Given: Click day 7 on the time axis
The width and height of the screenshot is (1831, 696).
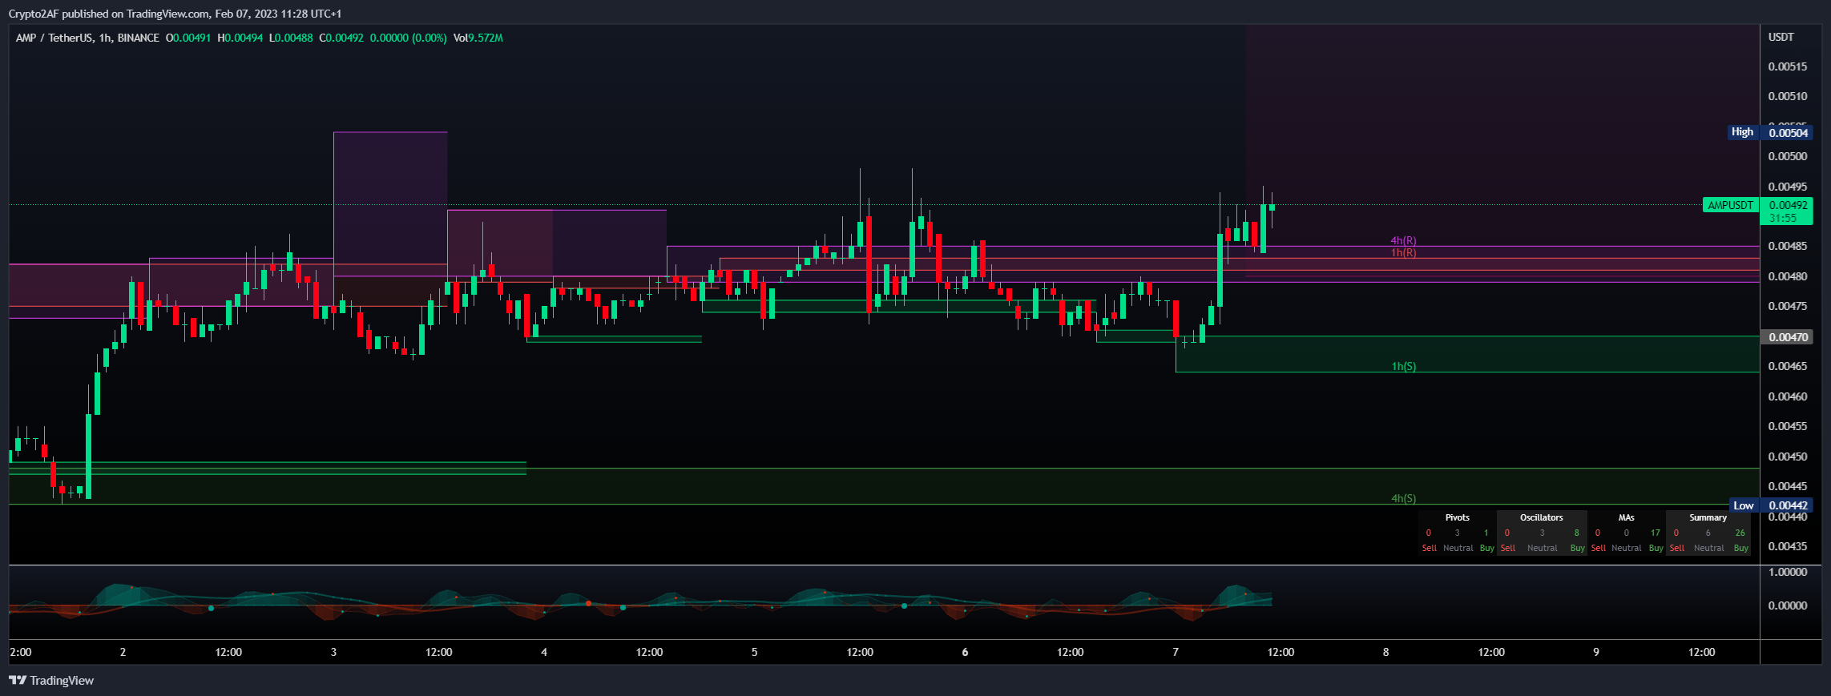Looking at the screenshot, I should pos(1176,652).
